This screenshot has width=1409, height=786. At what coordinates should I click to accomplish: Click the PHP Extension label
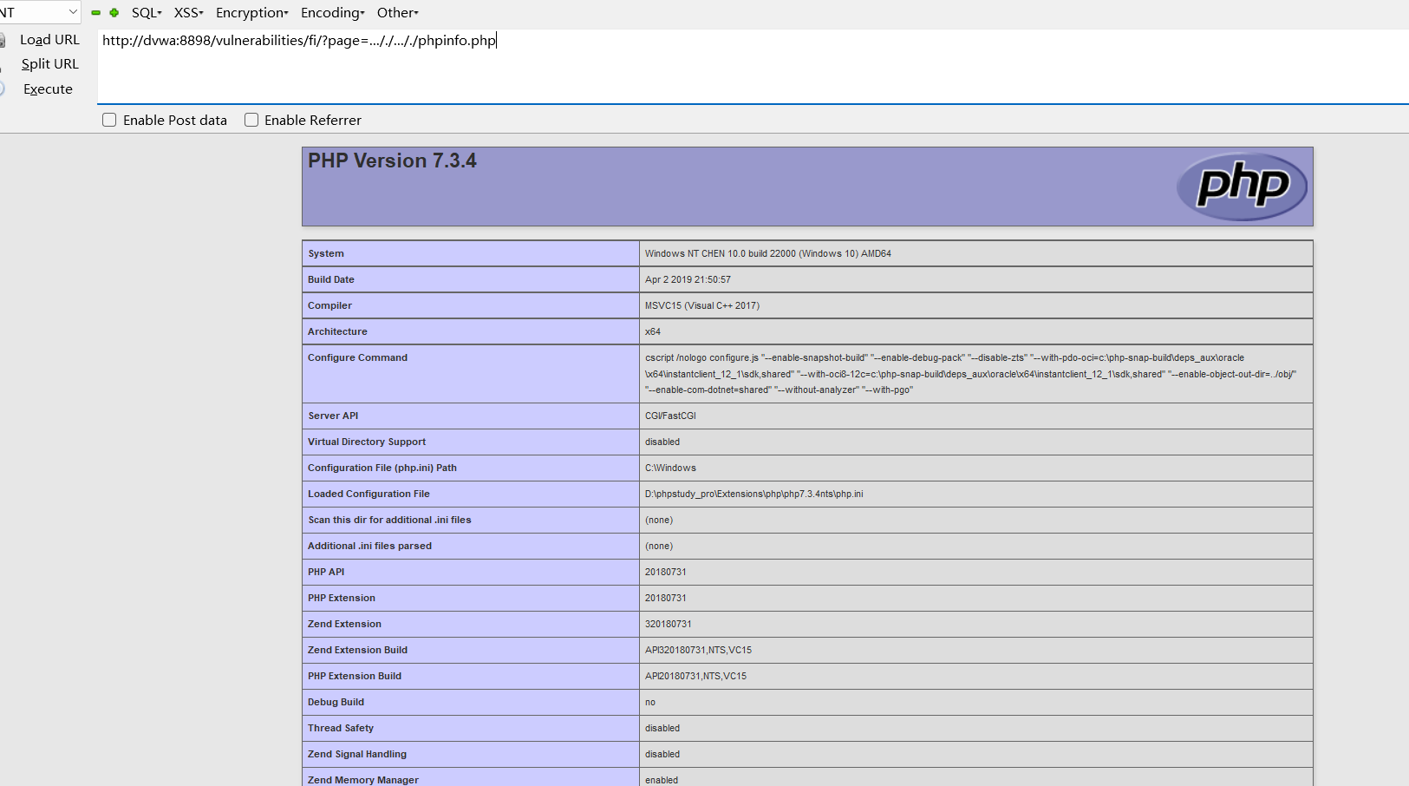(x=342, y=598)
